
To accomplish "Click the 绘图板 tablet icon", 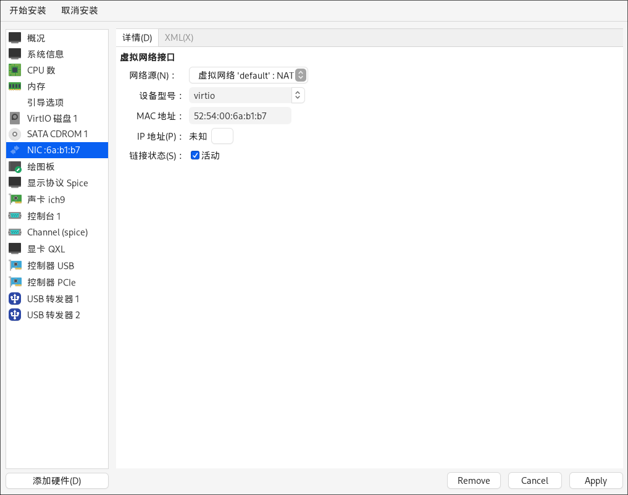I will (15, 166).
